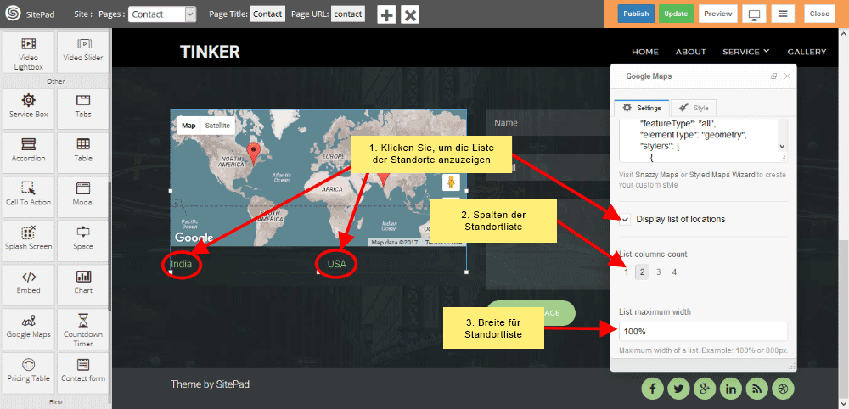Select the Countdown Timer widget
Screen dimensions: 849x409
click(83, 328)
